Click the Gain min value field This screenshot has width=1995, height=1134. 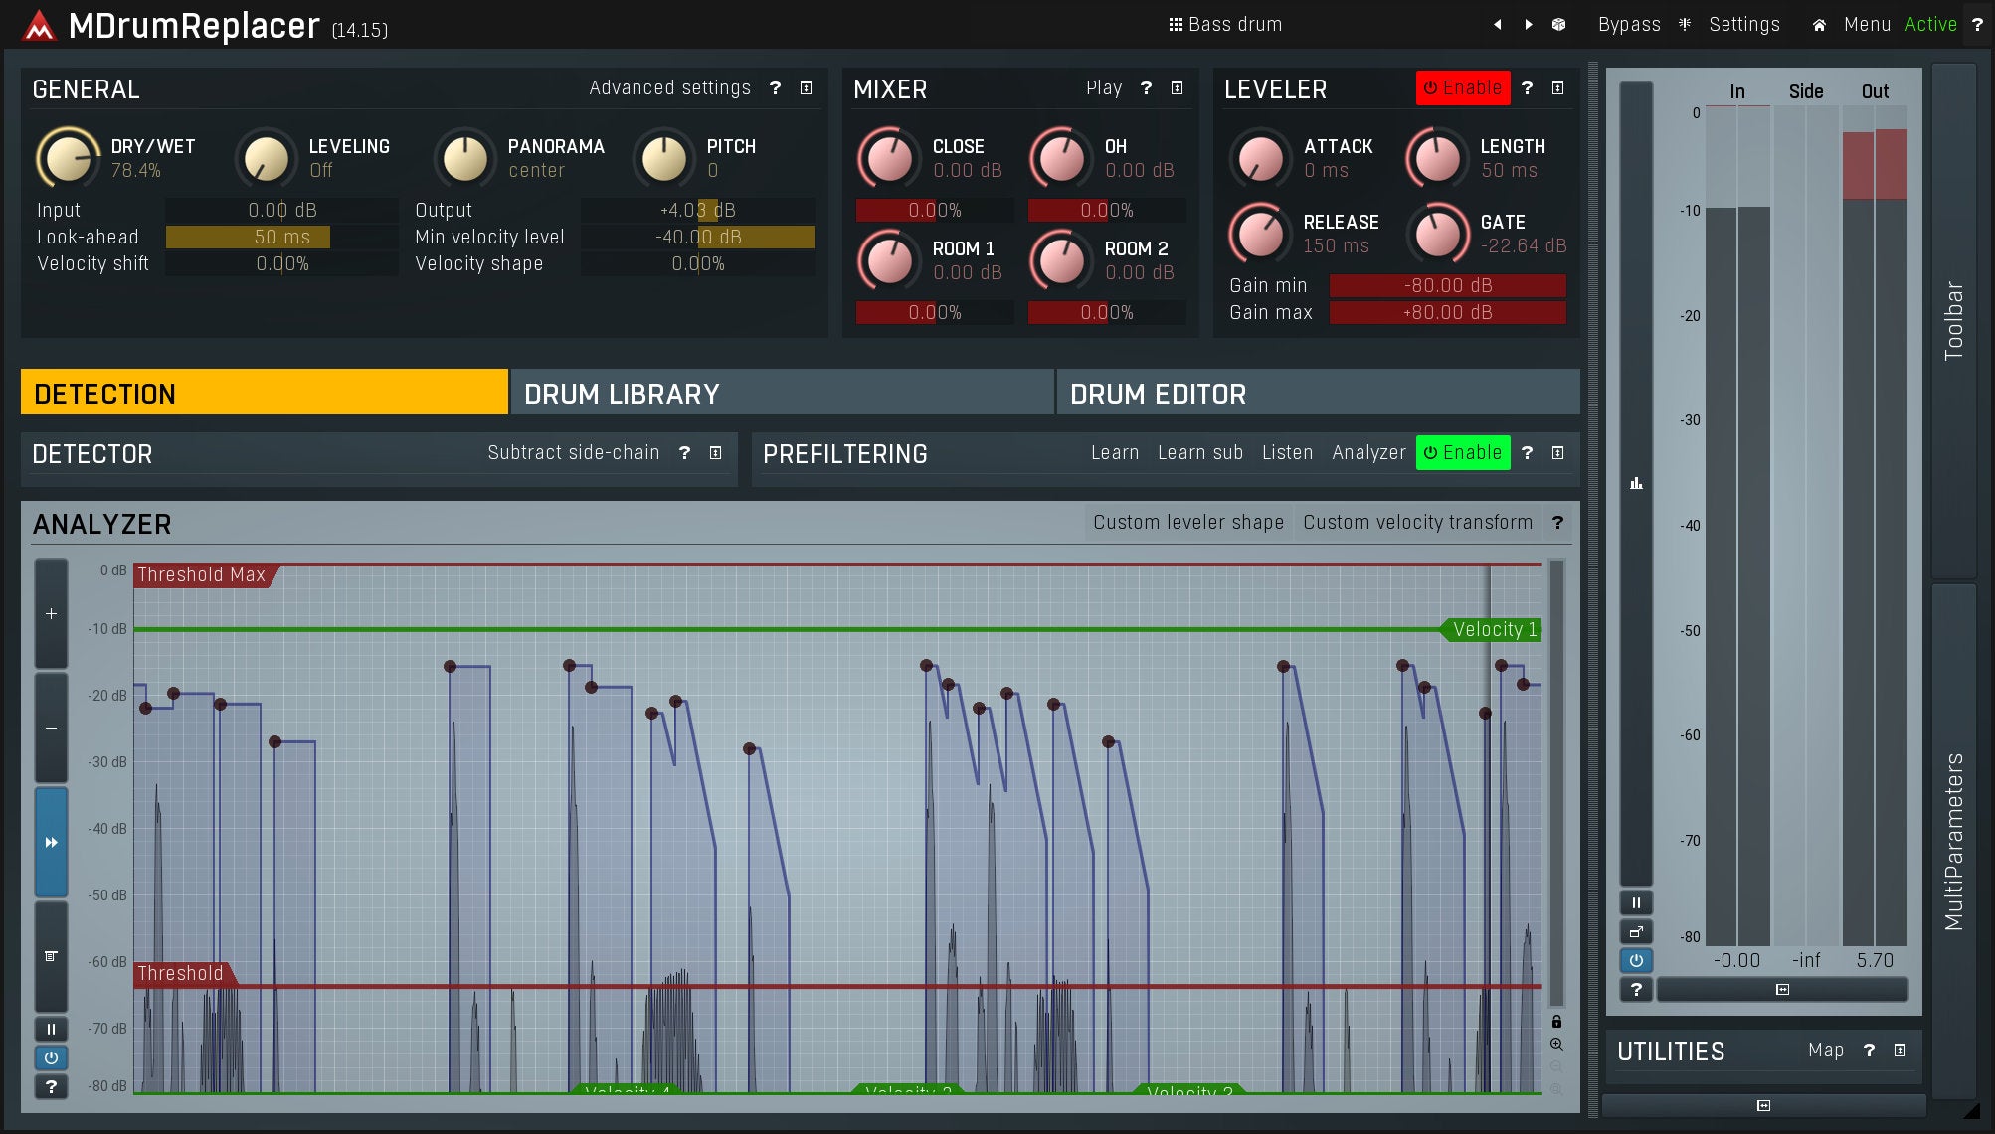tap(1447, 286)
